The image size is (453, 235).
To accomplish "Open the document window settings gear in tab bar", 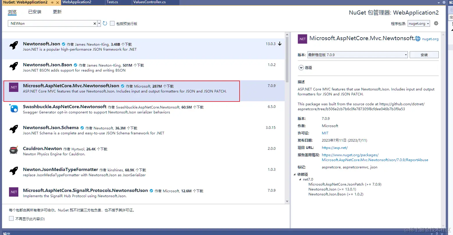I will point(444,2).
